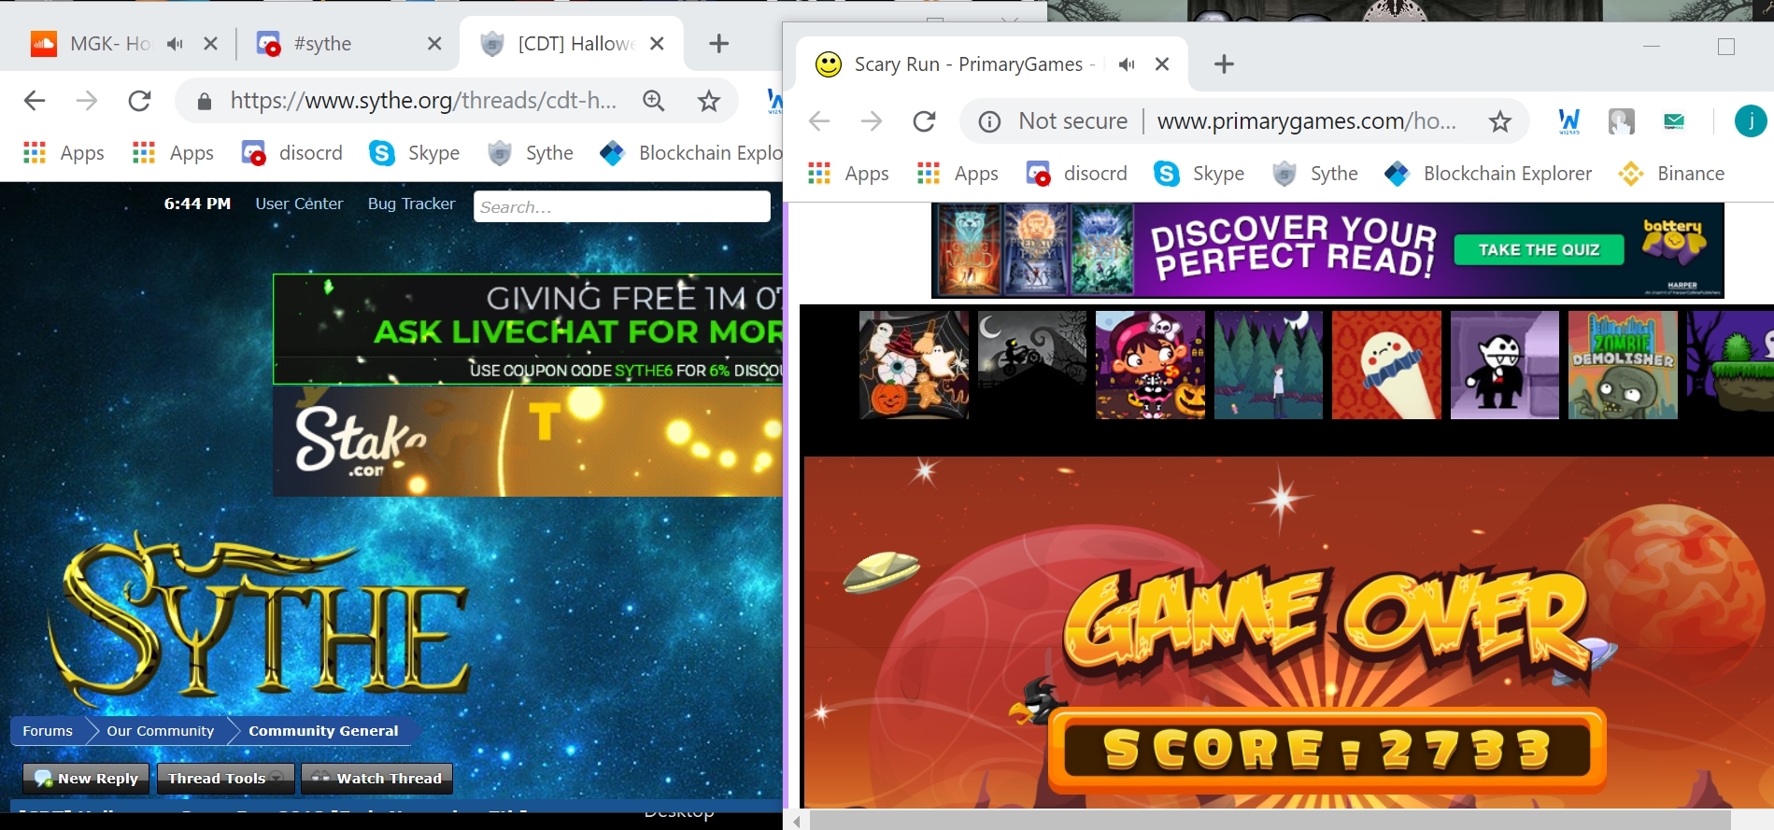Click the New Reply button
This screenshot has width=1774, height=830.
click(86, 779)
